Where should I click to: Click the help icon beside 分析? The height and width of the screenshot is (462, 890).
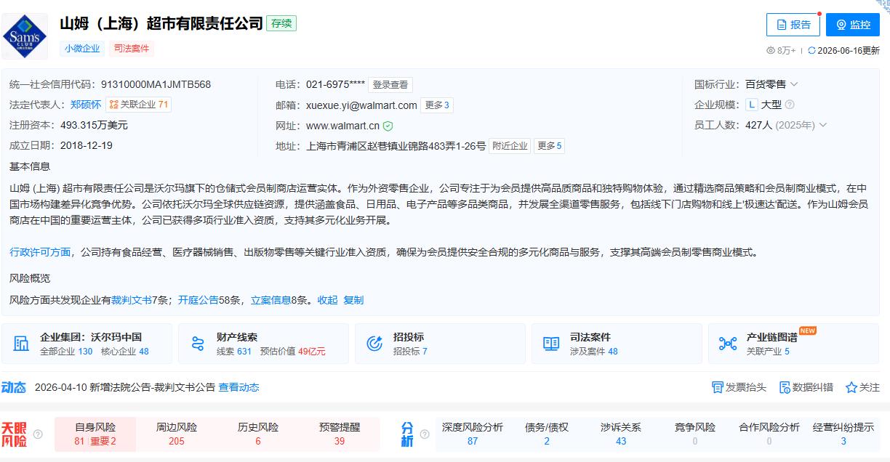(425, 434)
